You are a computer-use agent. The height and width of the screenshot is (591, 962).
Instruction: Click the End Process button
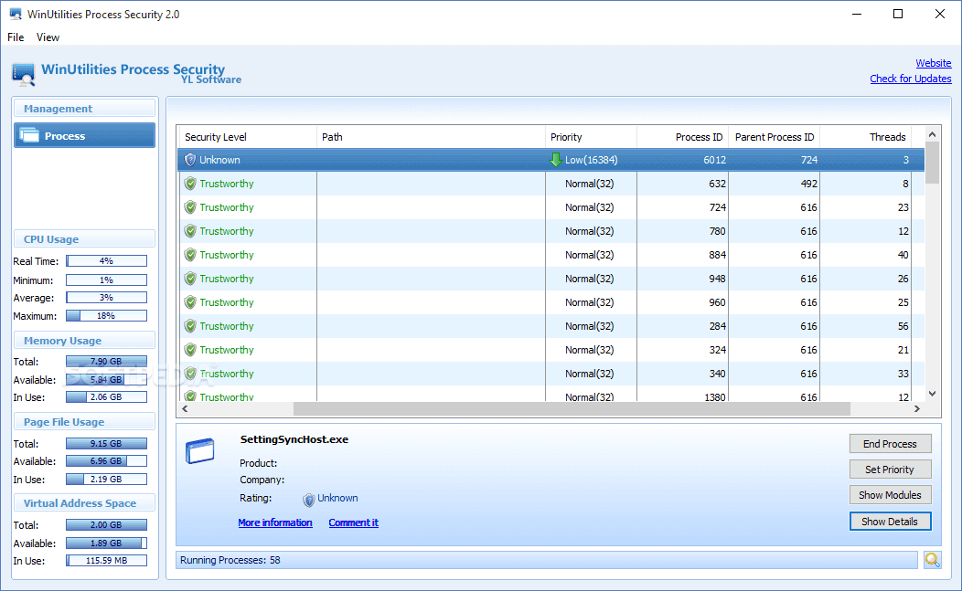click(890, 443)
